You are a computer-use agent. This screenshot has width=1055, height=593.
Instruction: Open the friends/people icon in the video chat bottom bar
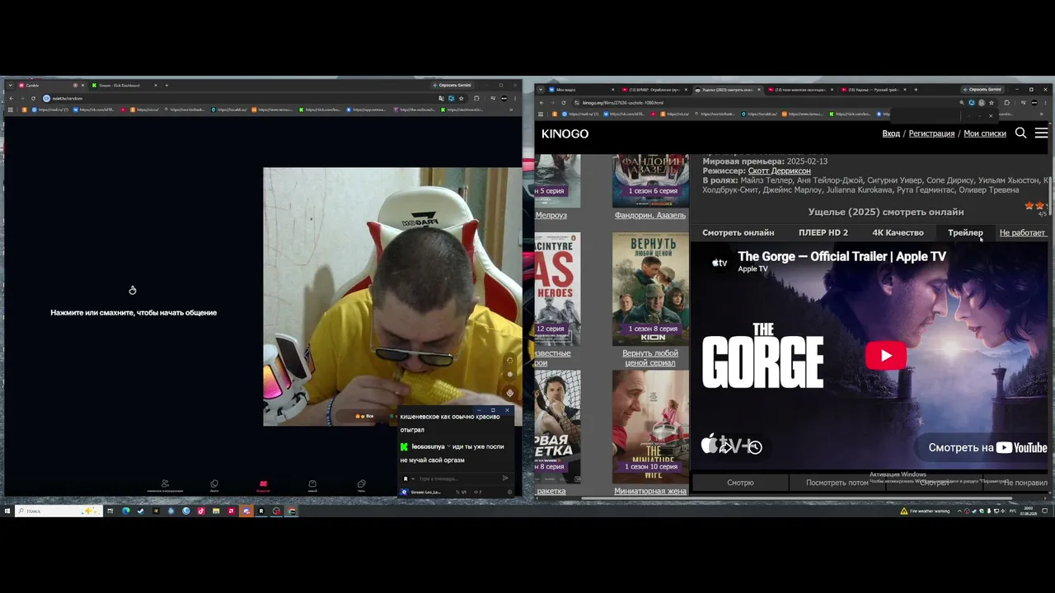(x=165, y=484)
